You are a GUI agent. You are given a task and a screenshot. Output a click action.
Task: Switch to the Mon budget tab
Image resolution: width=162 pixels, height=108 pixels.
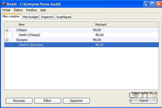(x=31, y=17)
